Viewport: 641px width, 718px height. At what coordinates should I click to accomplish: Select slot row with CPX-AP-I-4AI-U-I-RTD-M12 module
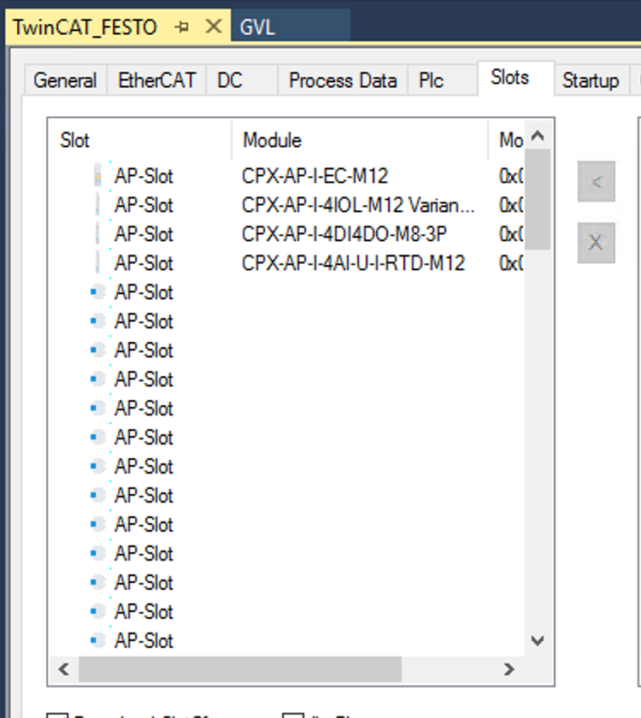pyautogui.click(x=286, y=263)
